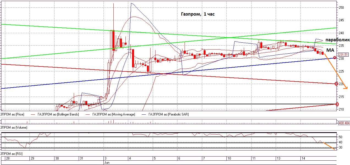The width and height of the screenshot is (350, 165).
Task: Select the red circle marker at level 220
Action: pyautogui.click(x=336, y=83)
